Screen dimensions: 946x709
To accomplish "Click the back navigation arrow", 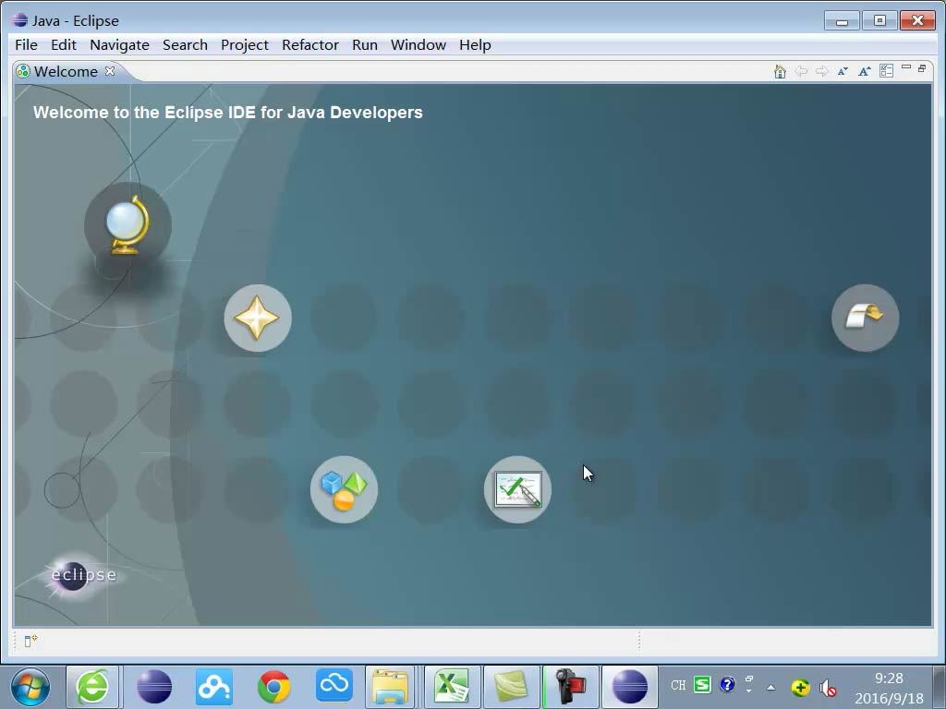I will tap(801, 71).
